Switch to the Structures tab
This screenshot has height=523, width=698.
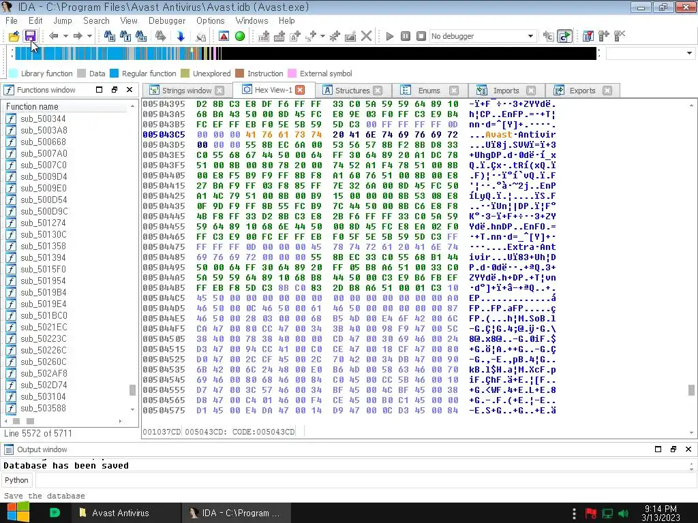click(352, 91)
